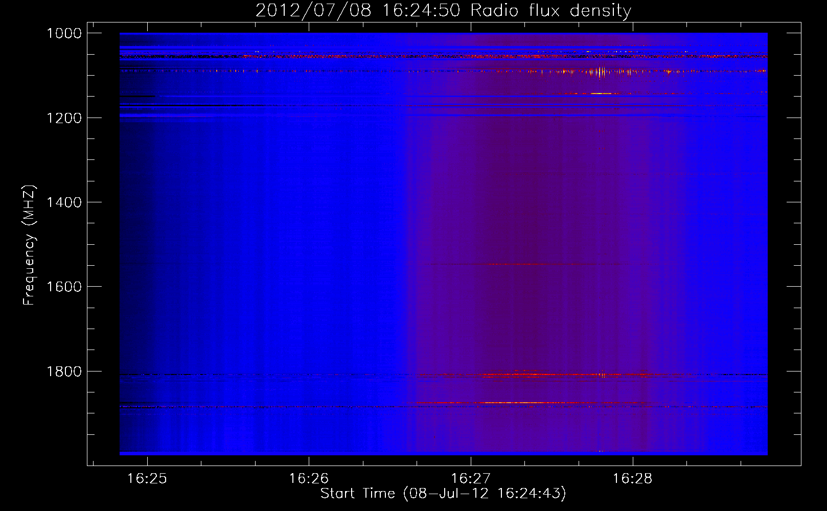Click the 16:28 time tick label

click(633, 478)
